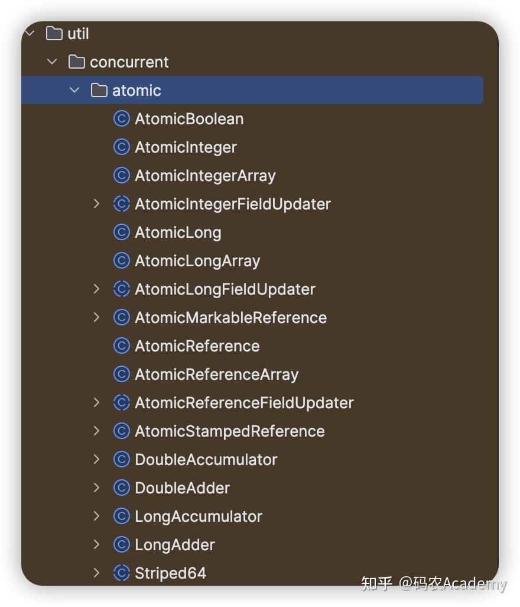Click the util folder icon
Viewport: 520px width, 607px height.
point(54,34)
